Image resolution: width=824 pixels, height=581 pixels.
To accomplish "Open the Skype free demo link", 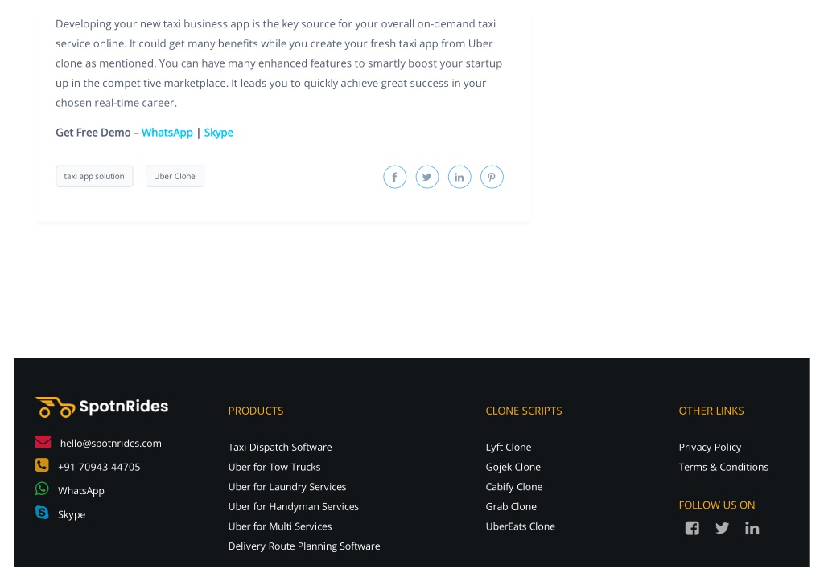I will click(219, 133).
